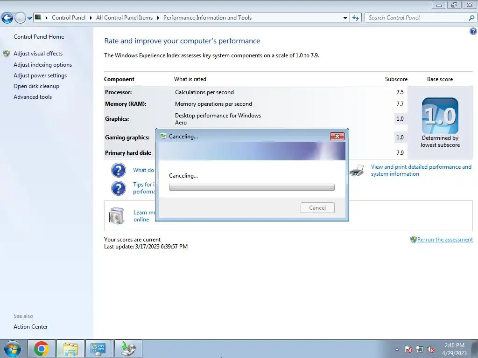Viewport: 478px width, 358px height.
Task: Open the address bar history dropdown
Action: [345, 18]
